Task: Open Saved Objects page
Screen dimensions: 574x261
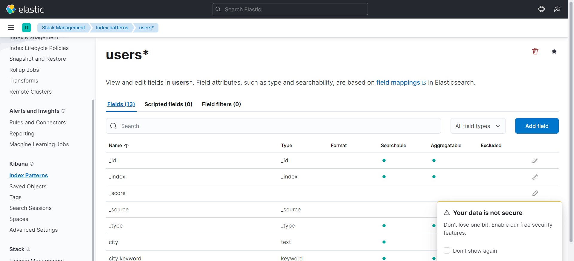Action: click(28, 187)
